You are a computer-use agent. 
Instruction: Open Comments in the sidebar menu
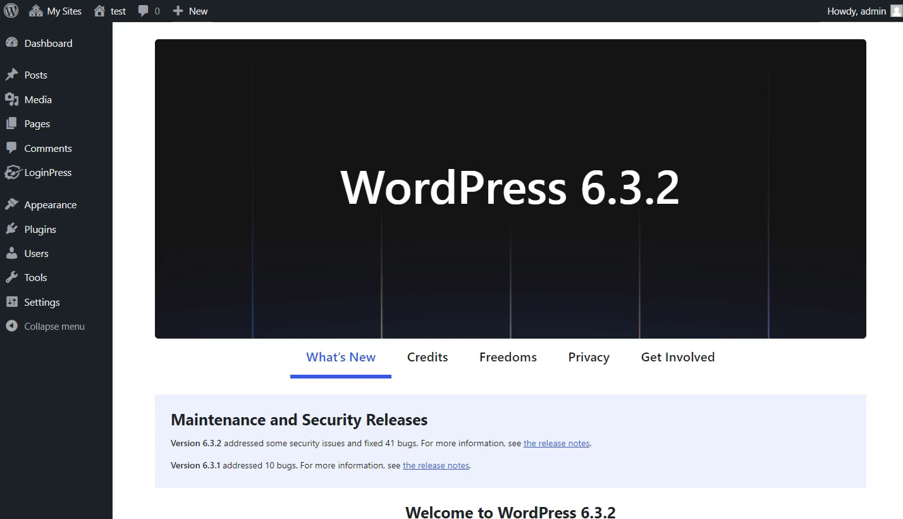click(48, 148)
